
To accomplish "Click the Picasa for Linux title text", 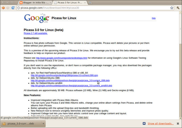I will point(64,18).
